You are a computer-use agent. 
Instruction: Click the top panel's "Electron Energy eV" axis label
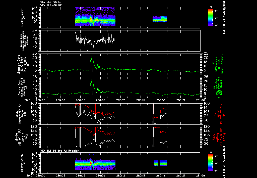23,18
